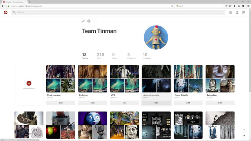Image resolution: width=251 pixels, height=141 pixels.
Task: Click the Team Tinman robot profile picture
Action: pos(156,38)
